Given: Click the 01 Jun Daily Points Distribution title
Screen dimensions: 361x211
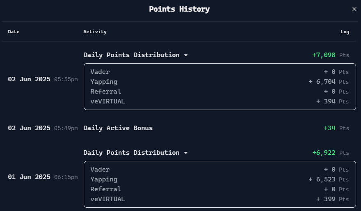Looking at the screenshot, I should 131,153.
